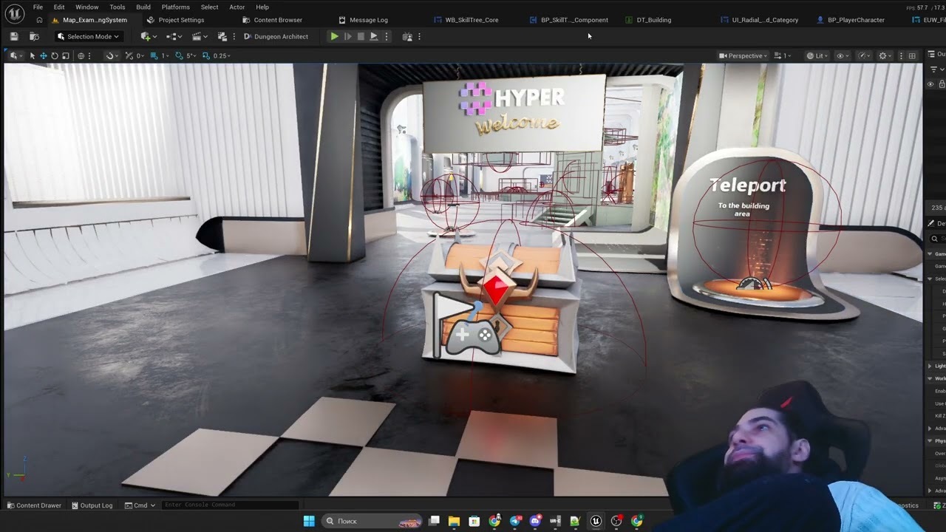
Task: Open File Explorer from the taskbar
Action: tap(454, 521)
